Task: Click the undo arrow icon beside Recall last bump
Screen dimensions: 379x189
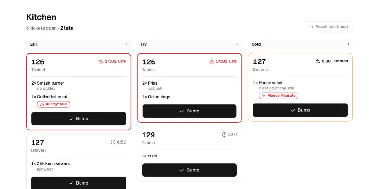Action: (311, 27)
